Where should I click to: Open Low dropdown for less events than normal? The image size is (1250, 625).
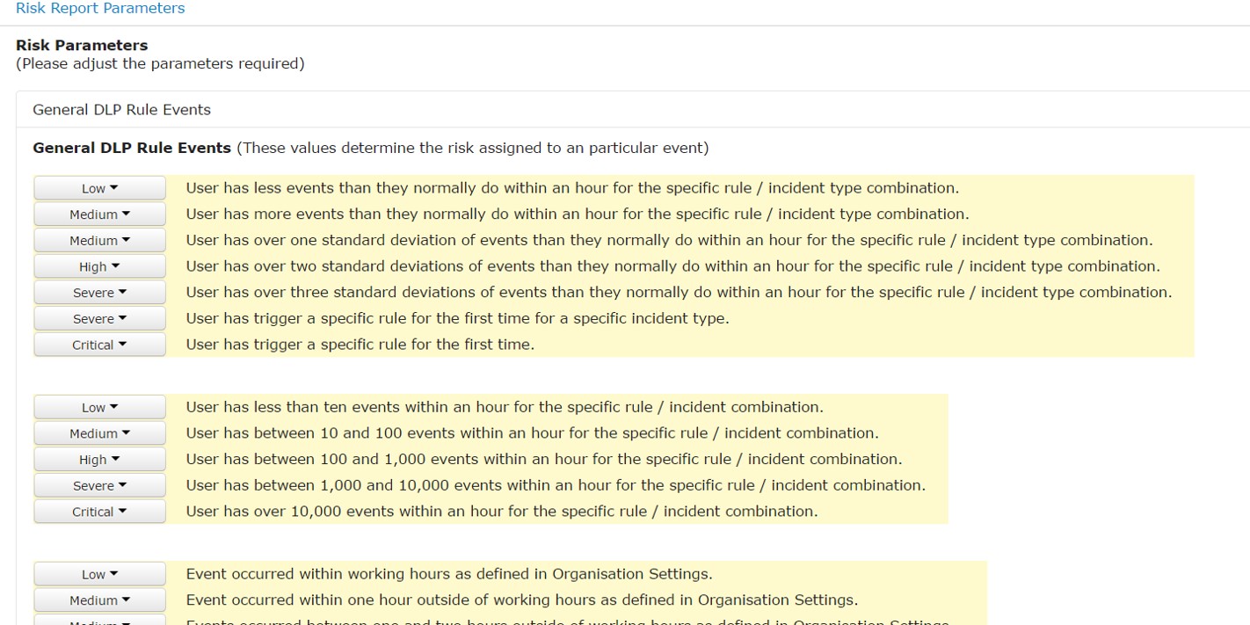point(99,188)
